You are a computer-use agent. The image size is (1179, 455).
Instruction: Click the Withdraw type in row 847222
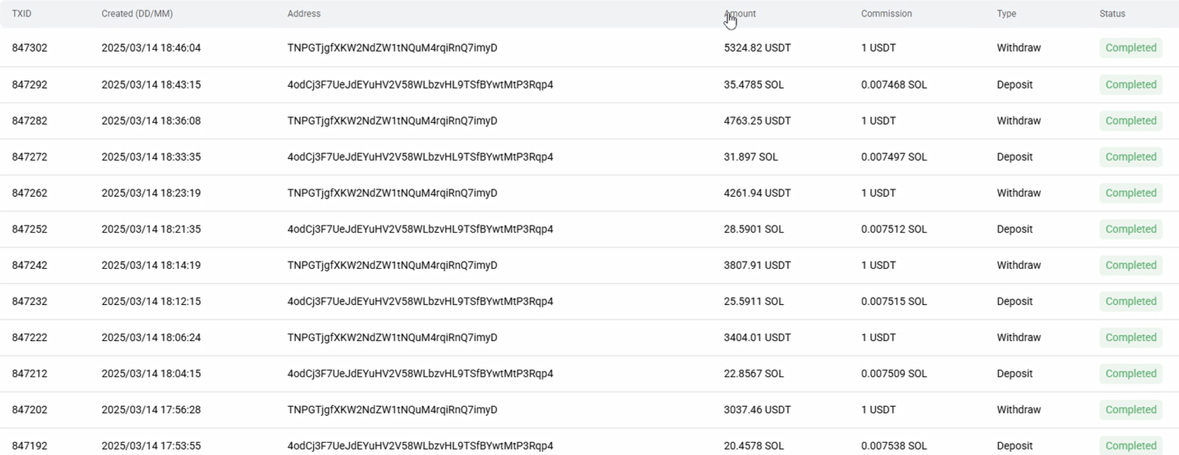1019,337
